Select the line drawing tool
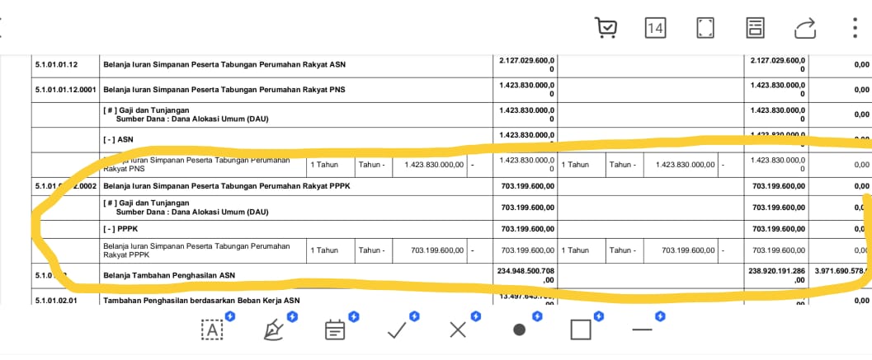Screen dimensions: 872x360 coord(642,330)
